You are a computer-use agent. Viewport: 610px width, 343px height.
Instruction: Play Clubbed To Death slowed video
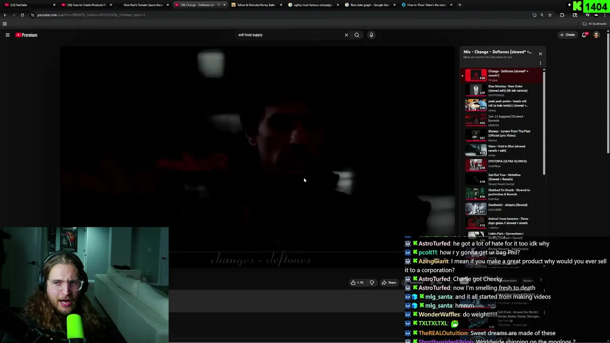pyautogui.click(x=501, y=193)
